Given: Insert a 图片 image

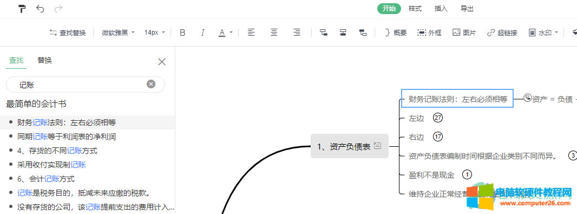Looking at the screenshot, I should [x=464, y=33].
